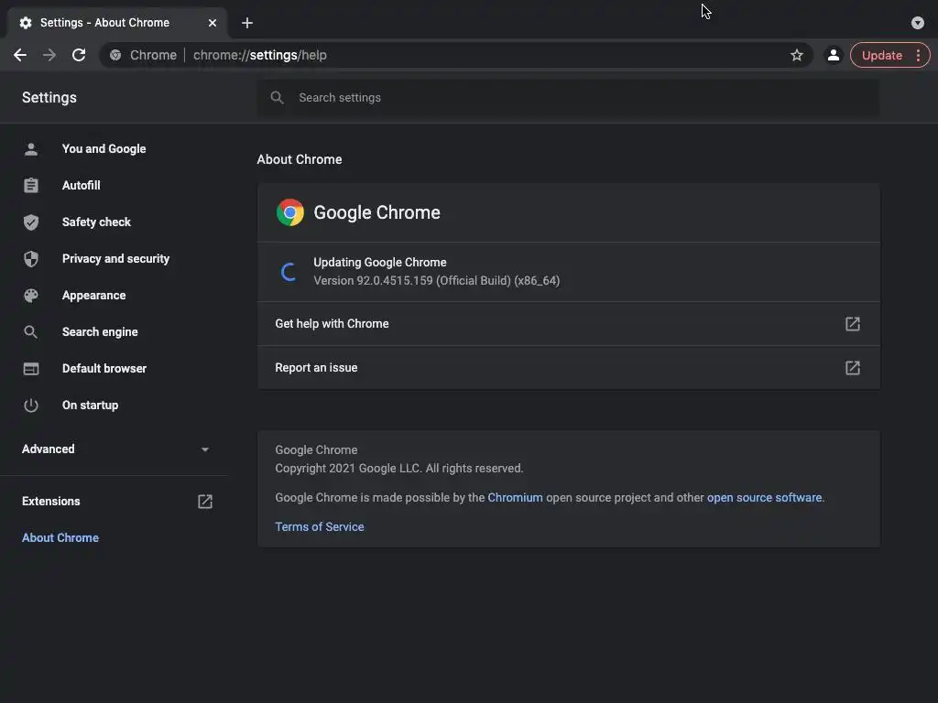Bookmark this page with star icon

pyautogui.click(x=797, y=55)
